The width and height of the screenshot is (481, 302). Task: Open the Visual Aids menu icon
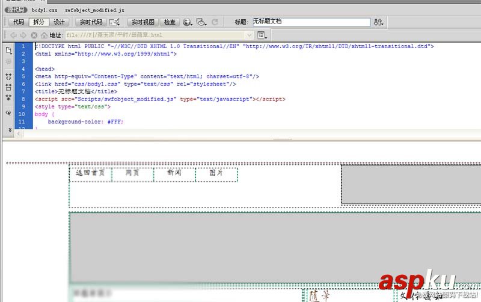tap(201, 22)
